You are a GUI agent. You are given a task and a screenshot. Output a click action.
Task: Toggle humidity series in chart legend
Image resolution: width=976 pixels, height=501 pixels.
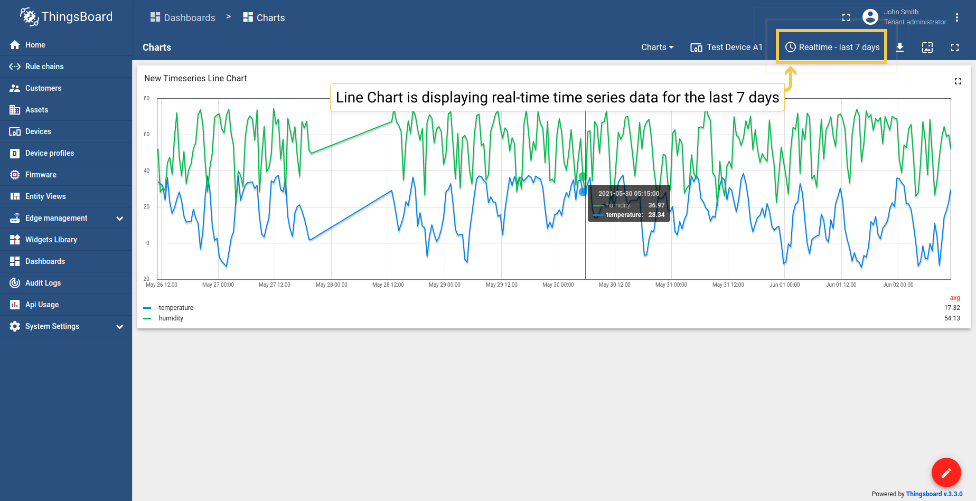[171, 318]
